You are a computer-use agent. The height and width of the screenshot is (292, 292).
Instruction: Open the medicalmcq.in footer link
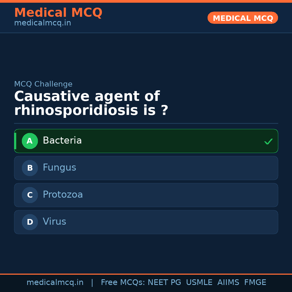tap(55, 283)
